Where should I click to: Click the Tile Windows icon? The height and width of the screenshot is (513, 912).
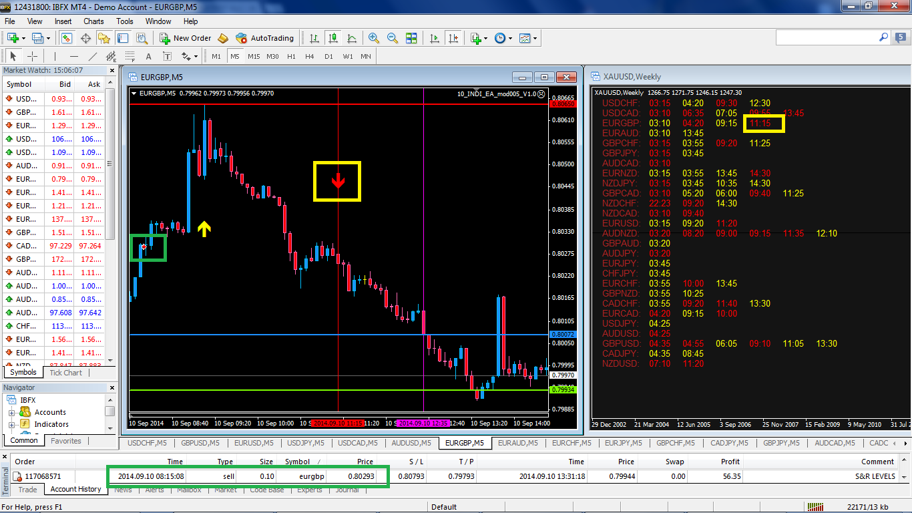(411, 38)
